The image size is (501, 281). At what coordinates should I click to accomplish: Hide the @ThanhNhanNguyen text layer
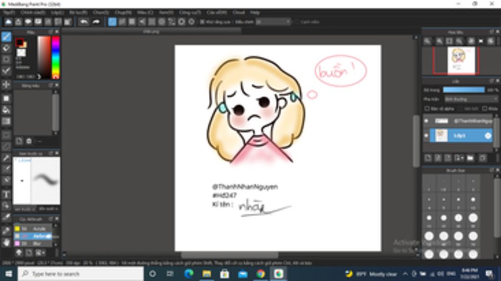tap(426, 121)
